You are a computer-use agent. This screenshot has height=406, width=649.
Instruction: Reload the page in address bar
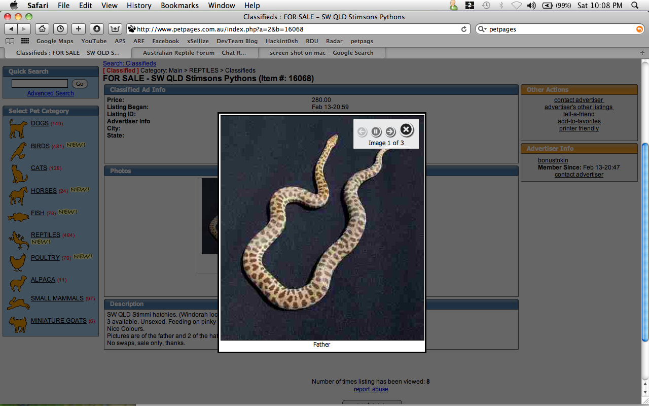[x=464, y=29]
